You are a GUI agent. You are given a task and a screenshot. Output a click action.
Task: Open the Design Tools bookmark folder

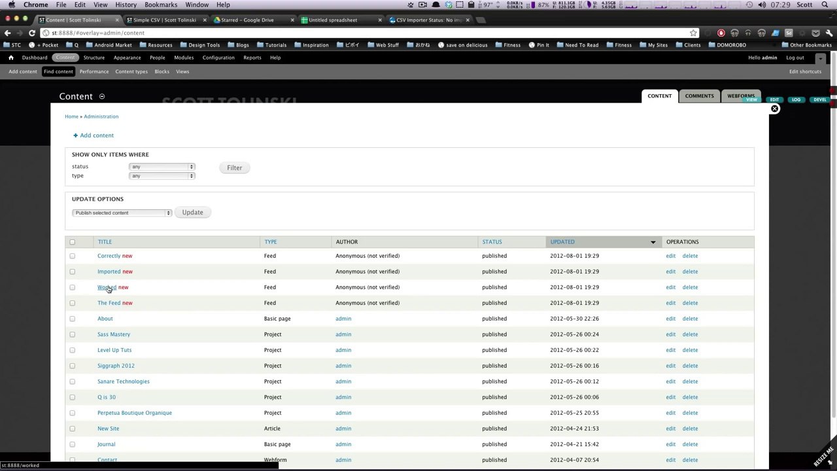(x=199, y=45)
